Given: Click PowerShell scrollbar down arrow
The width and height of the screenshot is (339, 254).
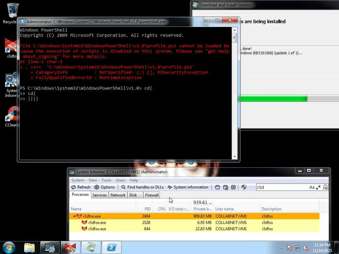Looking at the screenshot, I should [x=235, y=157].
